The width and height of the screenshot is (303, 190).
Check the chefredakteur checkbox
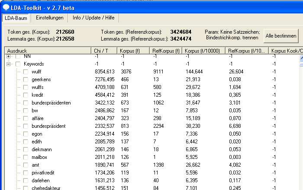[26, 188]
